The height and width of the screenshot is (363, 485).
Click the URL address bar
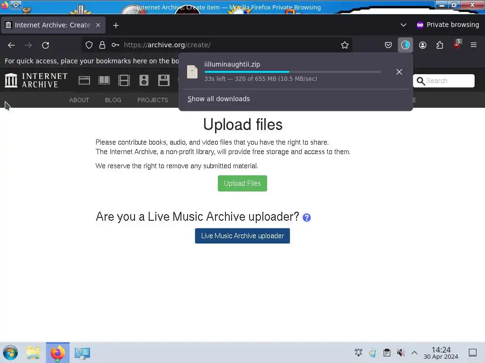(x=216, y=45)
